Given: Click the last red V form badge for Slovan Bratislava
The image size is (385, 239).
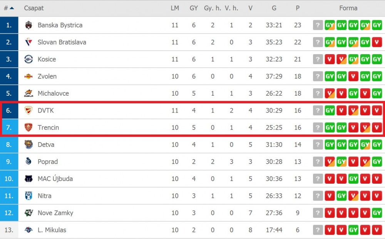Looking at the screenshot, I should pyautogui.click(x=377, y=42).
